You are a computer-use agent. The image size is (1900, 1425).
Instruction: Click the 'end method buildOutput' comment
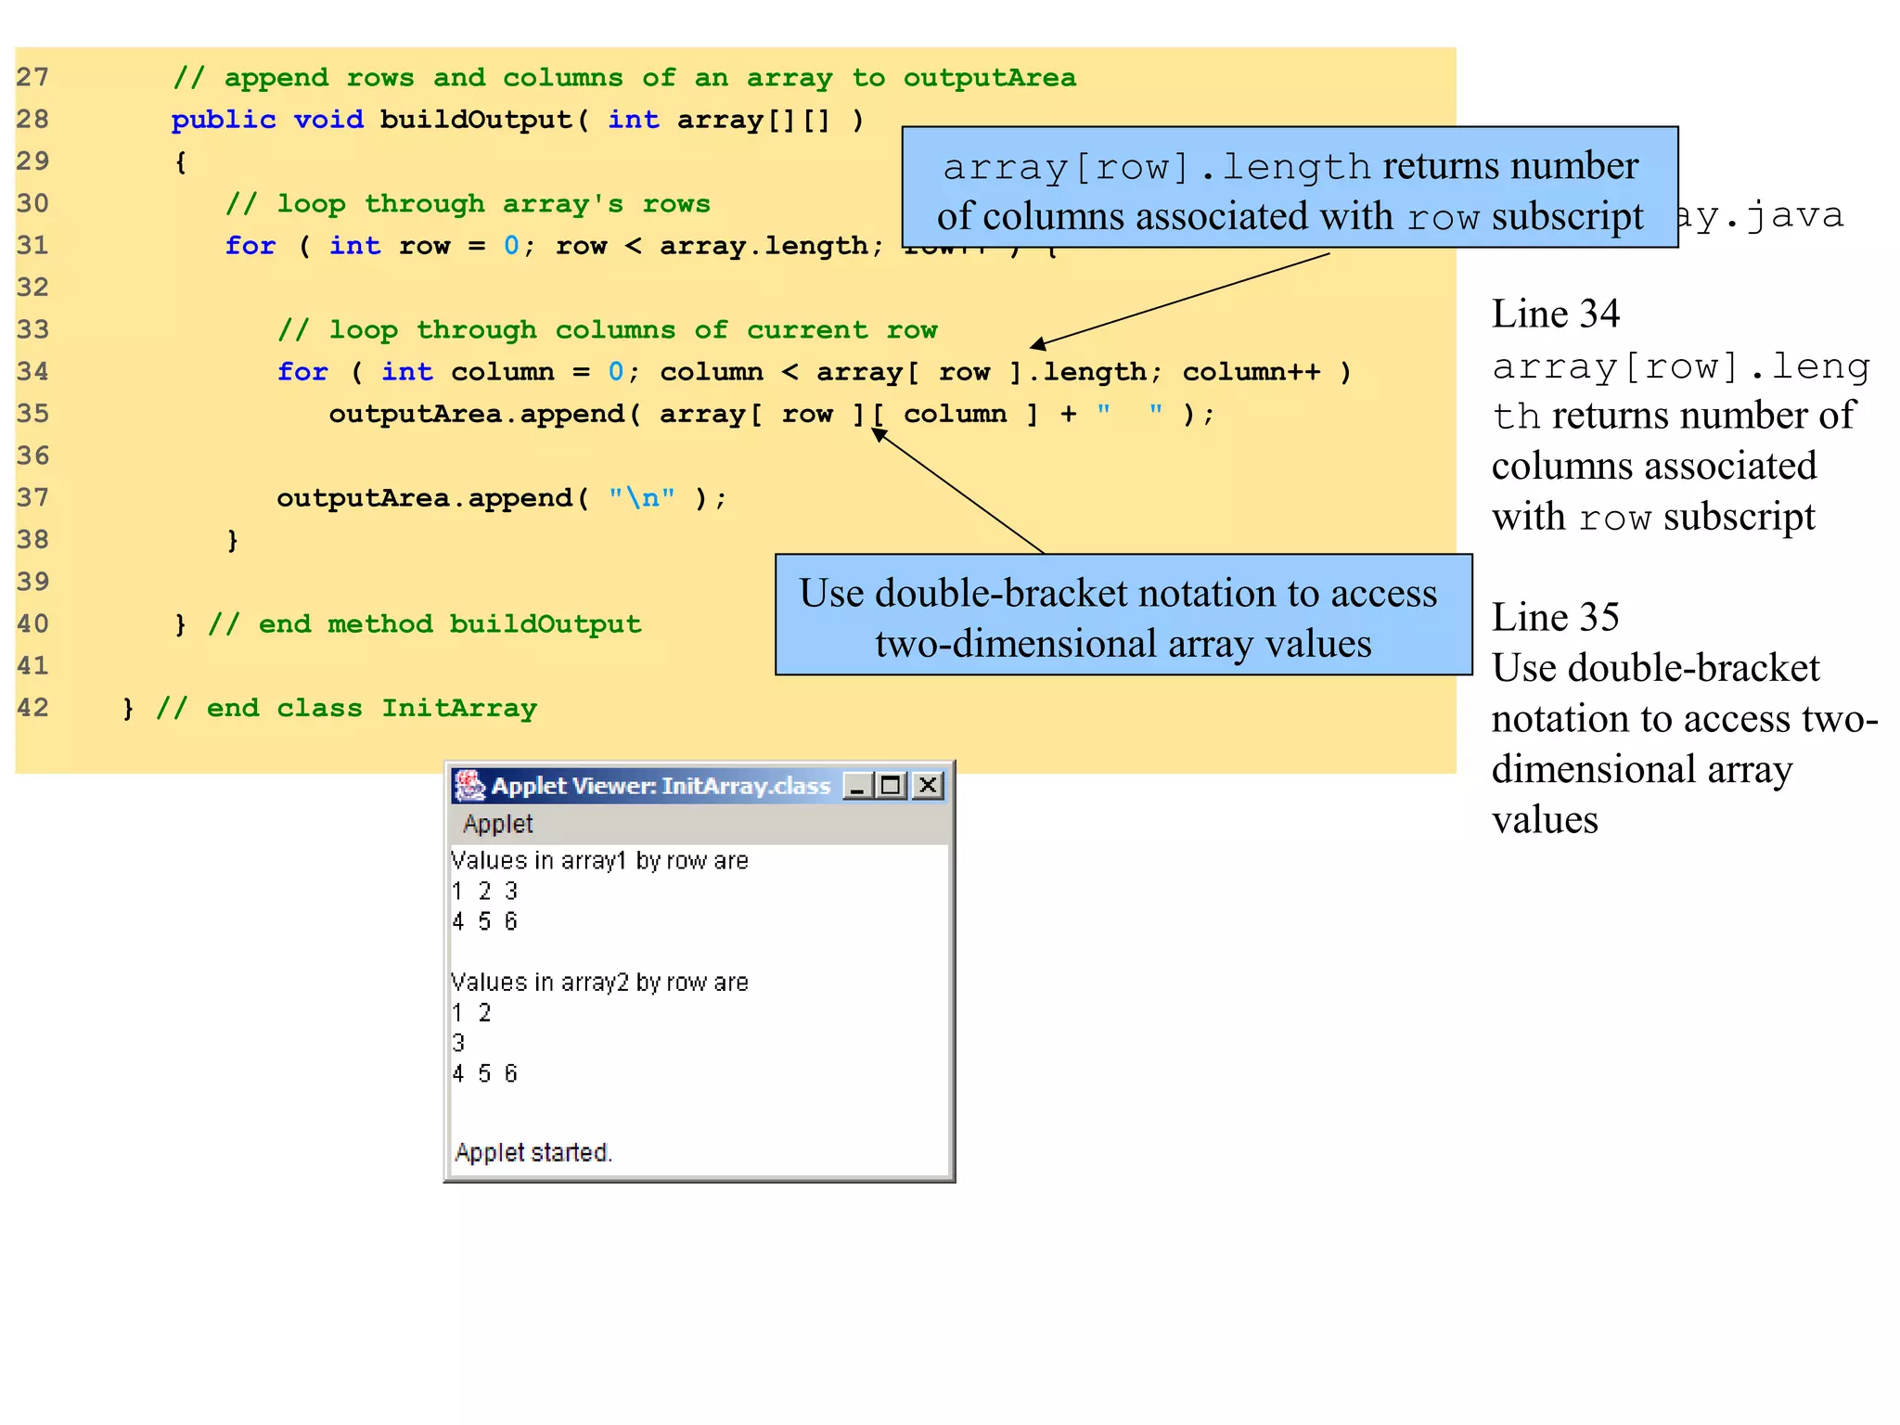coord(425,624)
